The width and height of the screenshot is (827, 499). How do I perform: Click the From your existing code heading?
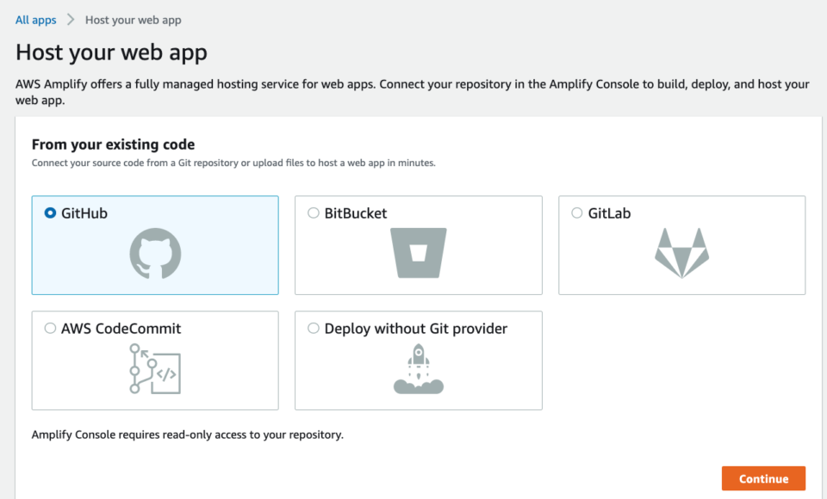(112, 144)
